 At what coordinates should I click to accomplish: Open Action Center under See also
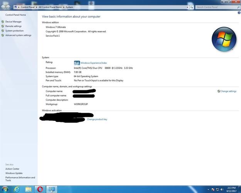(12, 169)
